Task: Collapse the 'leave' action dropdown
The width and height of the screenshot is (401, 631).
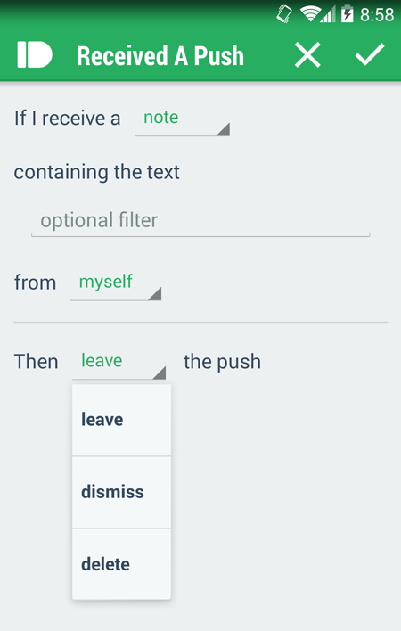Action: click(x=119, y=364)
